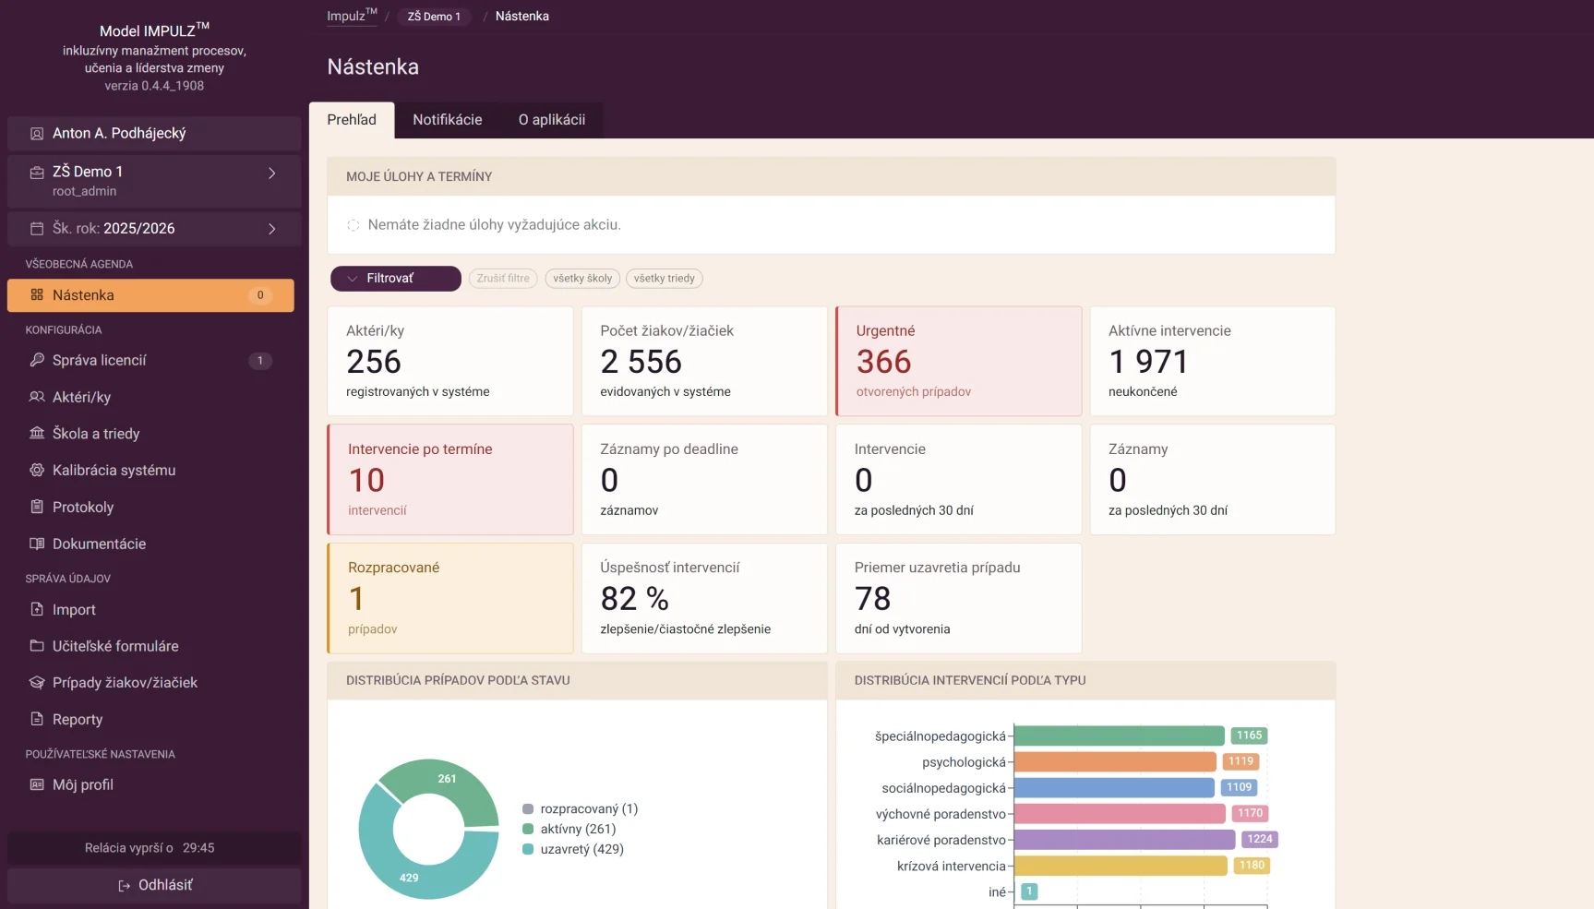
Task: Click the green aktívny legend swatch
Action: [528, 830]
